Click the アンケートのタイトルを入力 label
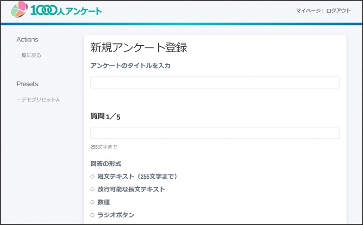 (x=130, y=66)
